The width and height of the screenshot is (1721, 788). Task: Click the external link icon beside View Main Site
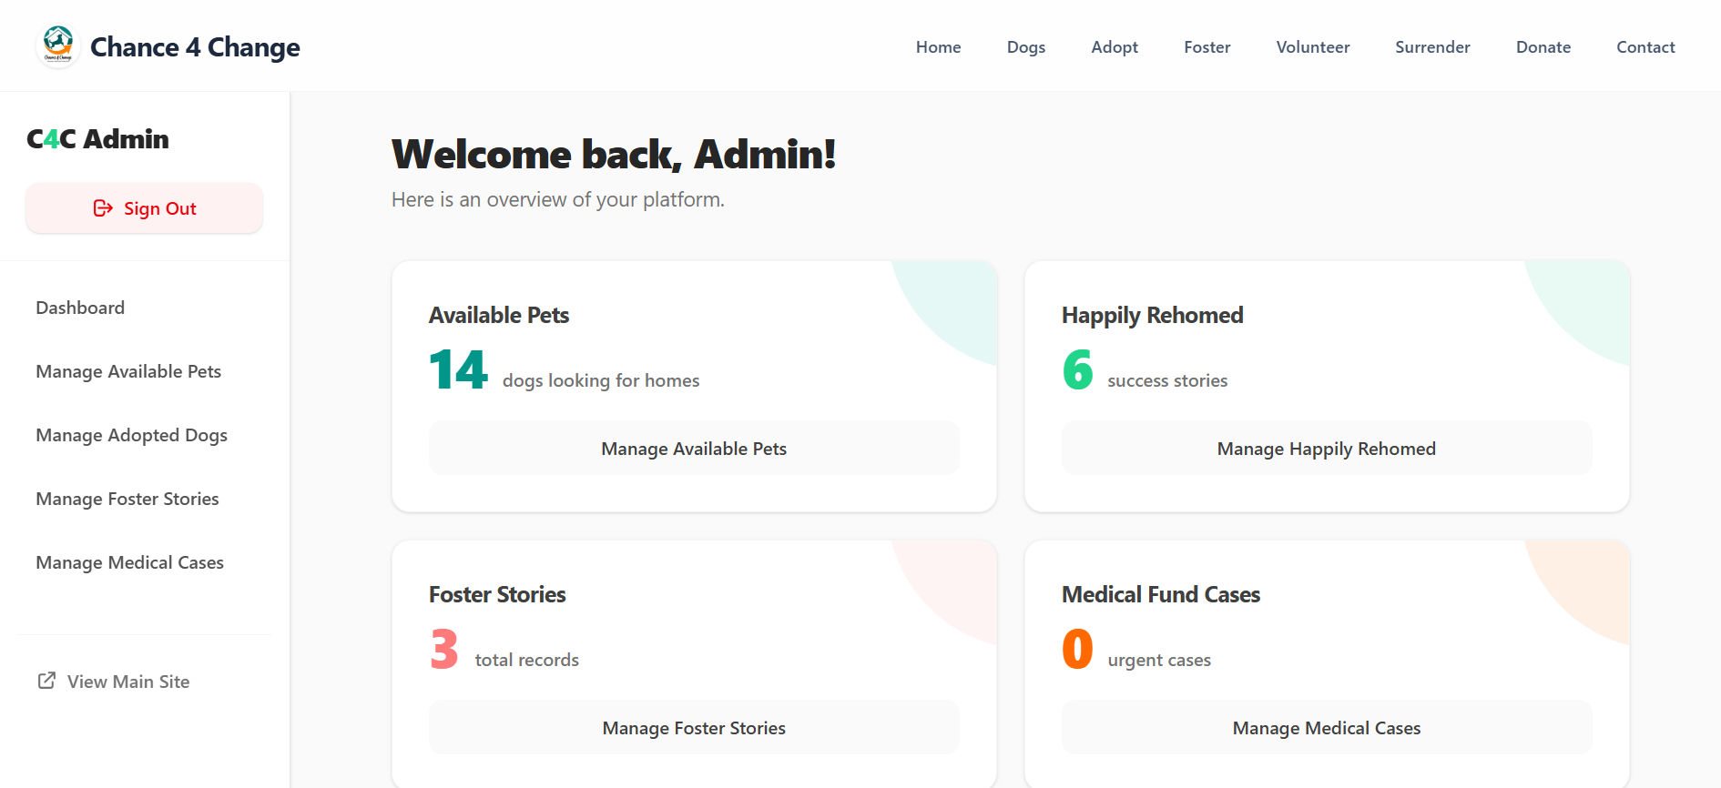(46, 681)
